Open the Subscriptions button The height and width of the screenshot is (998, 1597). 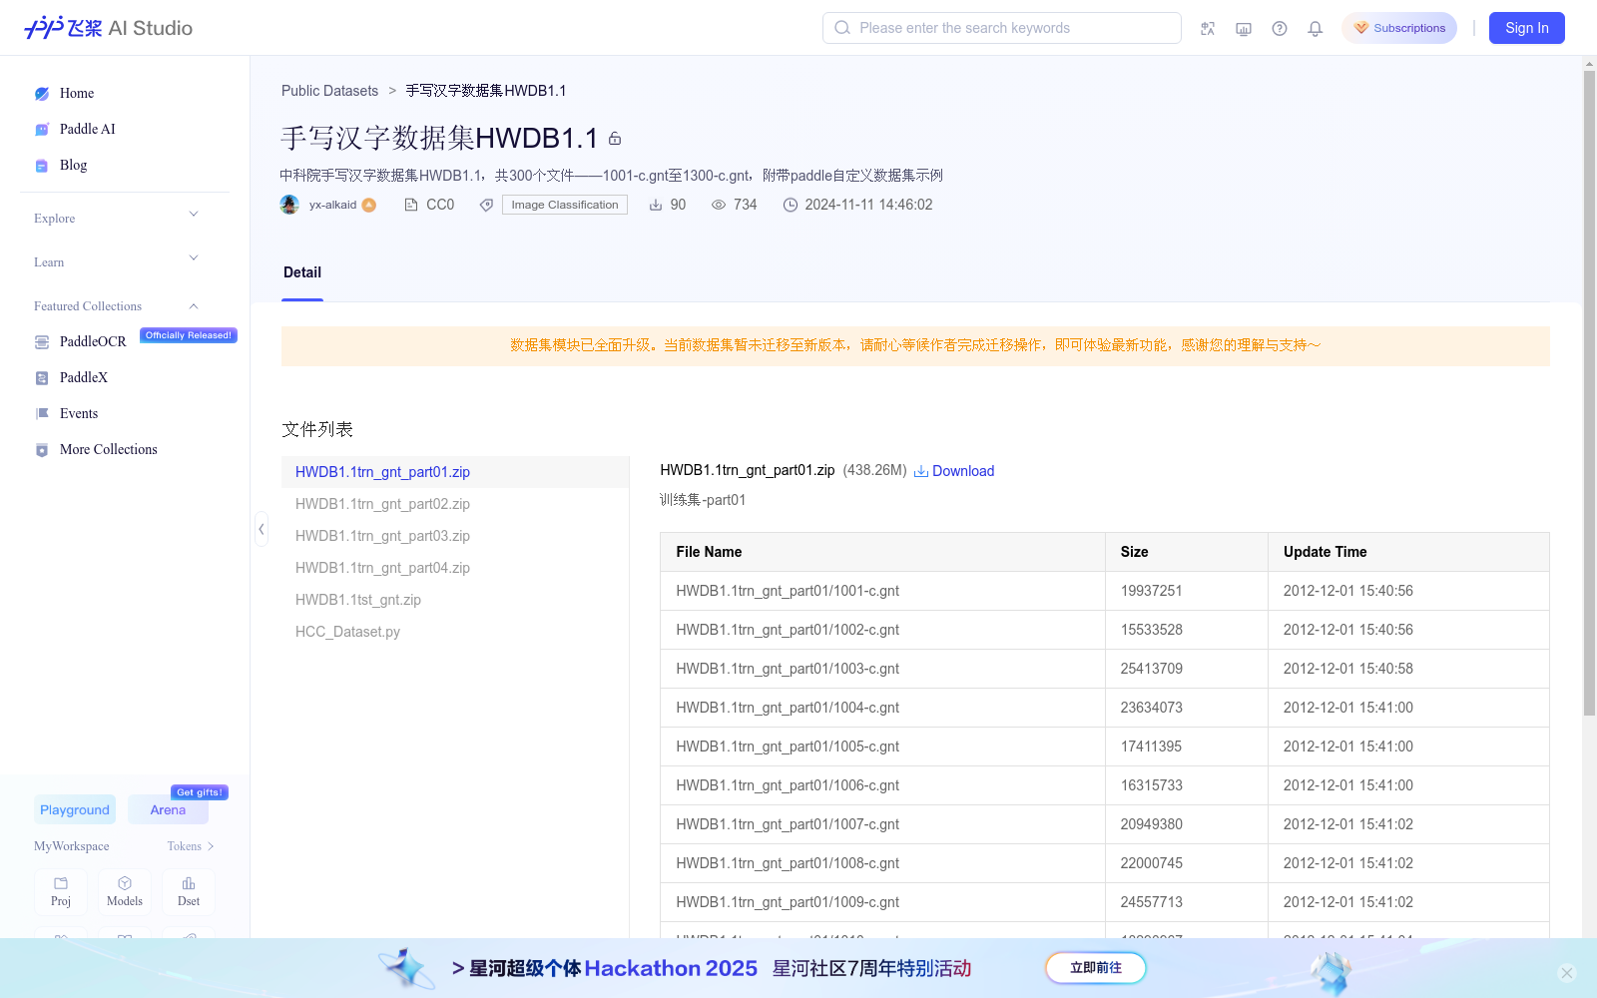pyautogui.click(x=1399, y=28)
